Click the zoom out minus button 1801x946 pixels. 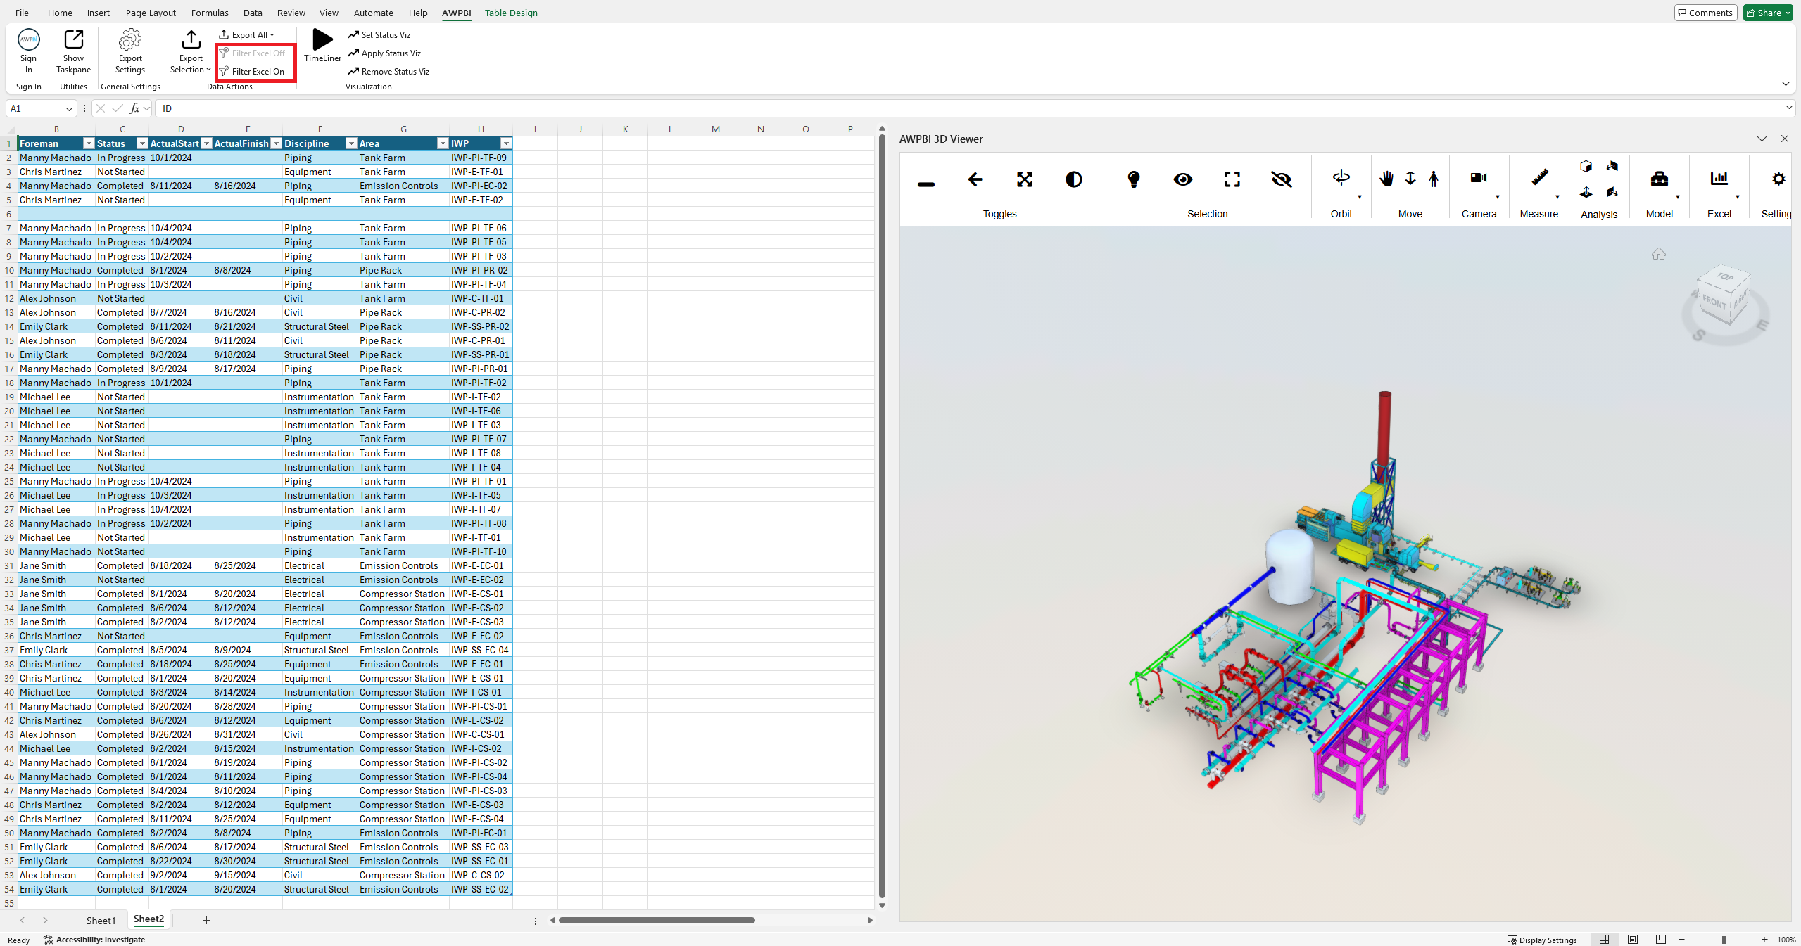pos(1682,940)
